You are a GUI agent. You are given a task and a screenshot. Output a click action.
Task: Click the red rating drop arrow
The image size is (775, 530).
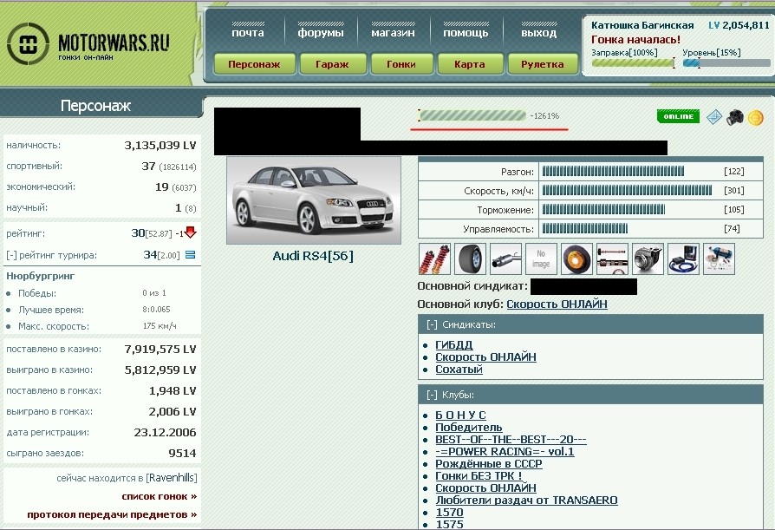click(191, 232)
